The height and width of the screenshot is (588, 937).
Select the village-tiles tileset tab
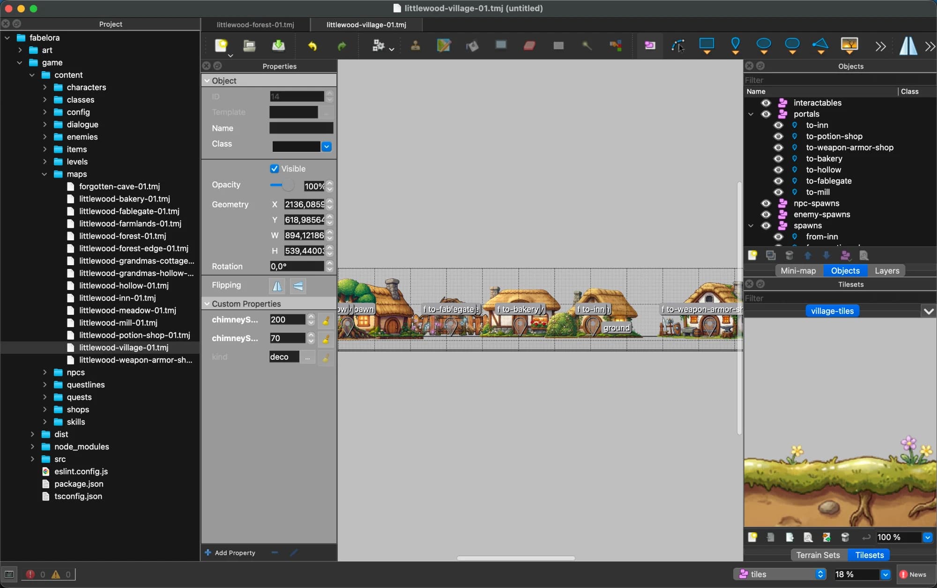[x=832, y=311]
